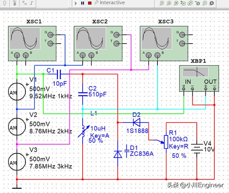This screenshot has height=193, width=229.
Task: Select diode D2 symbol
Action: 137,122
